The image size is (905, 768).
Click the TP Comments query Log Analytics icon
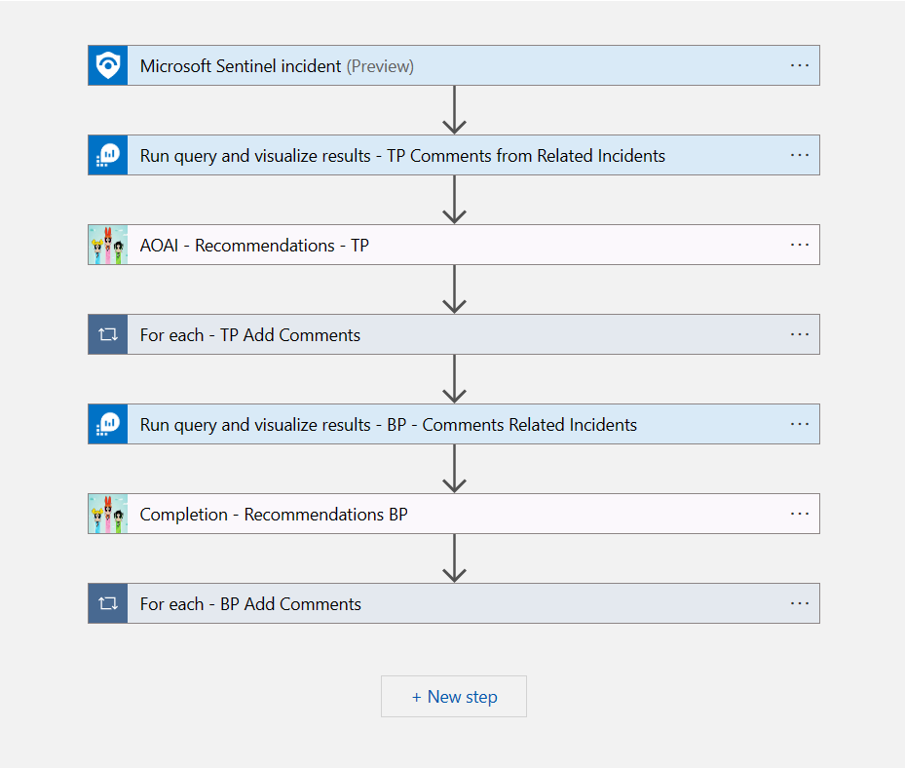click(107, 155)
